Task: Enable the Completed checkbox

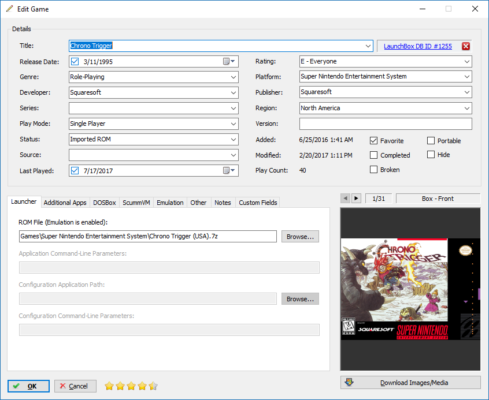Action: pyautogui.click(x=373, y=155)
